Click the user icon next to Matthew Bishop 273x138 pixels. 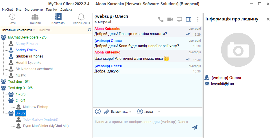pyautogui.click(x=19, y=107)
